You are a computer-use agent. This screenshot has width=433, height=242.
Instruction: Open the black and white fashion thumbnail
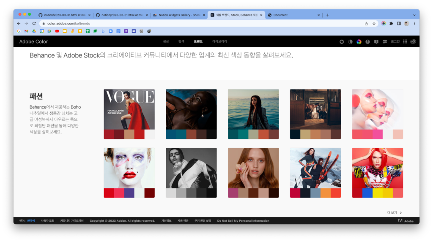tap(191, 168)
